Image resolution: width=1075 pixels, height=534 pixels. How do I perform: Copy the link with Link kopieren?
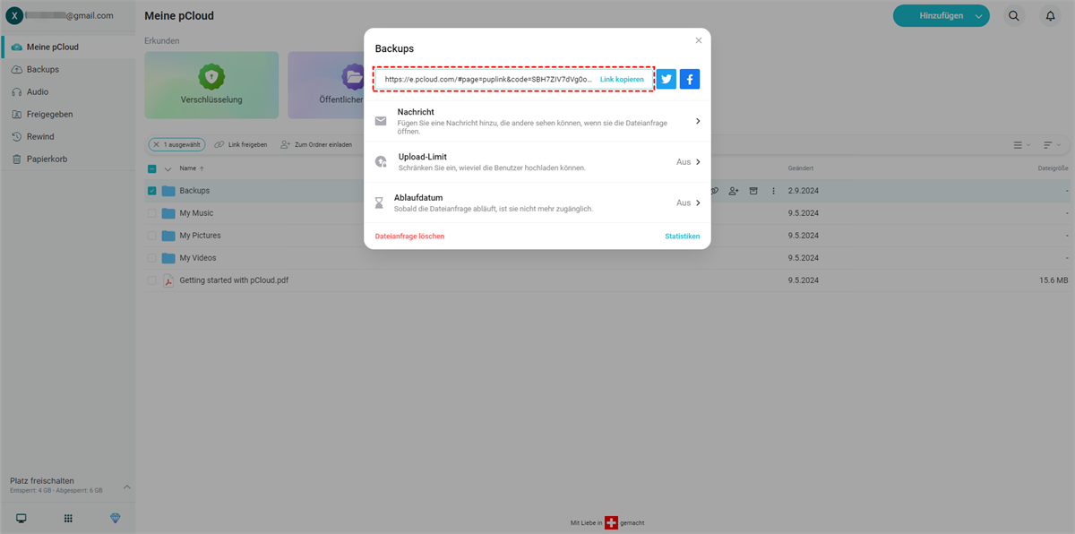[x=622, y=80]
